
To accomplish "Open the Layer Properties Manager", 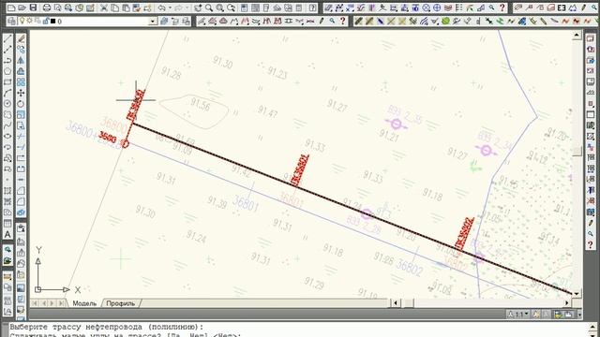I will point(11,21).
